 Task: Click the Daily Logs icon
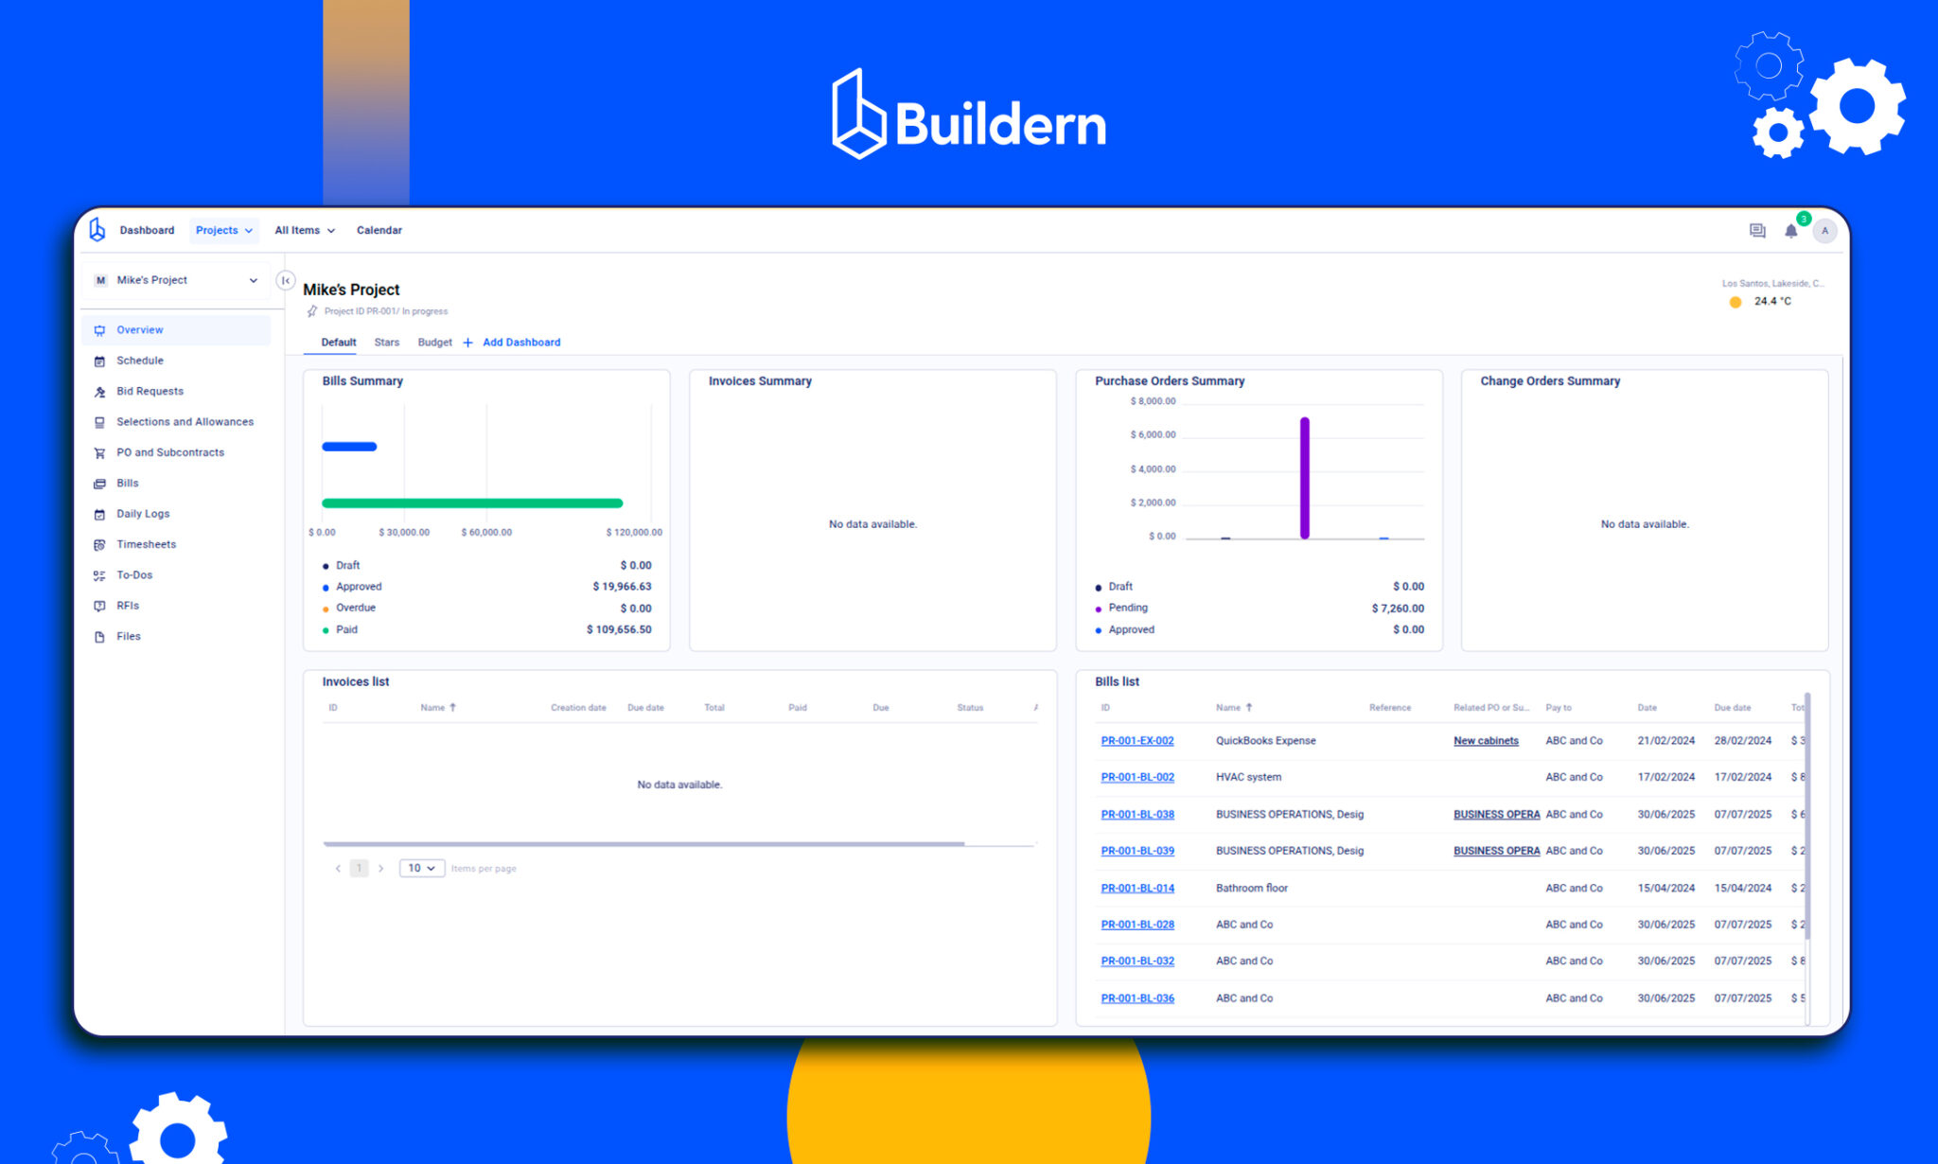tap(99, 514)
